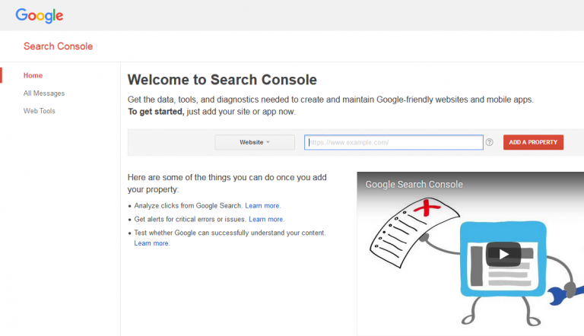Open Web Tools in the sidebar
The height and width of the screenshot is (336, 584).
tap(40, 111)
